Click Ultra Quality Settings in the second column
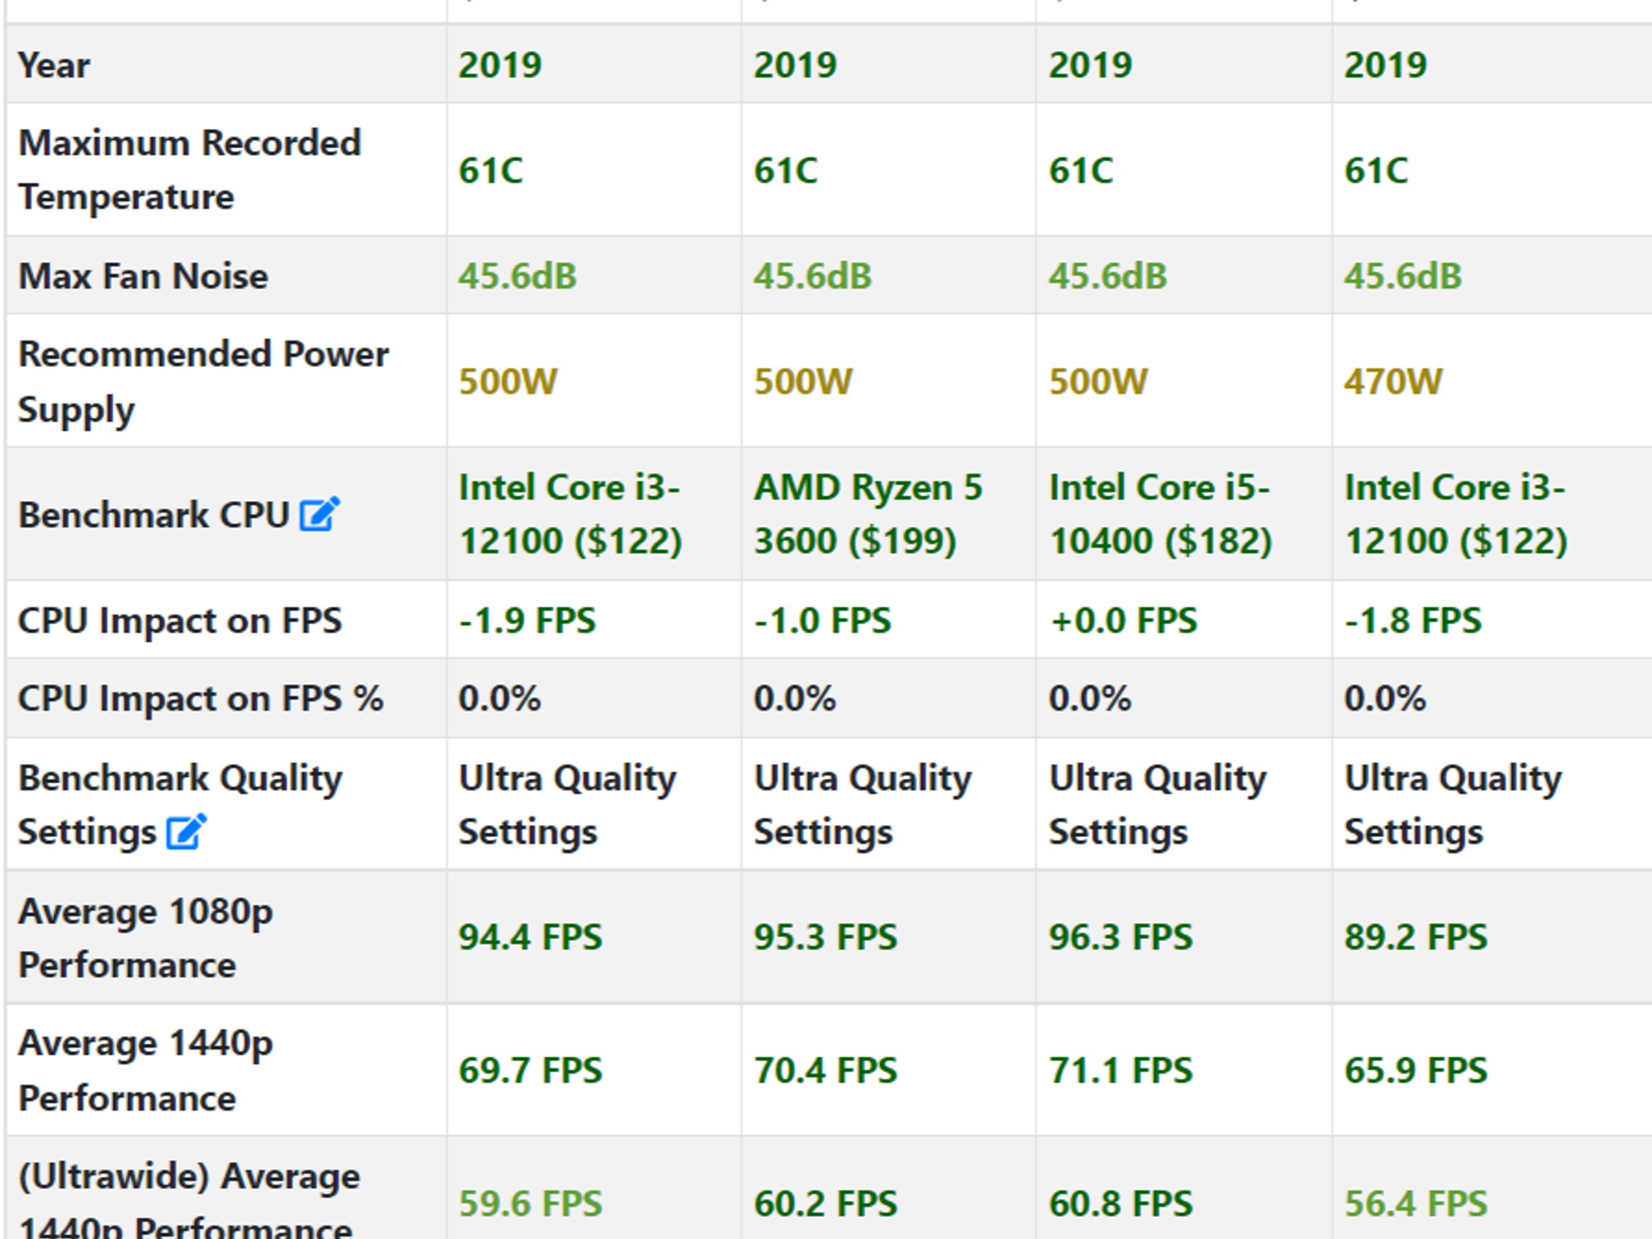Image resolution: width=1652 pixels, height=1239 pixels. tap(862, 804)
